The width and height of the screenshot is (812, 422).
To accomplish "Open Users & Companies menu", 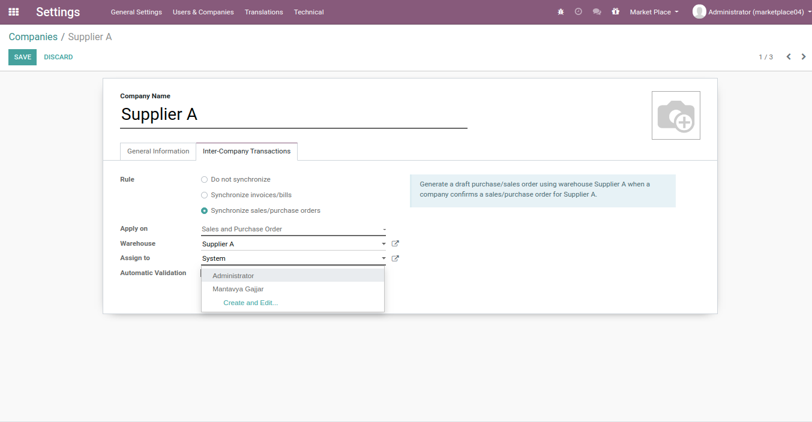I will coord(203,12).
